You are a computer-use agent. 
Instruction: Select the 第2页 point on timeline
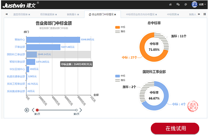[x=76, y=110]
